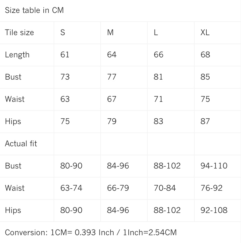Select Hips measurement 87 for size XL
241x243 pixels.
click(x=205, y=121)
